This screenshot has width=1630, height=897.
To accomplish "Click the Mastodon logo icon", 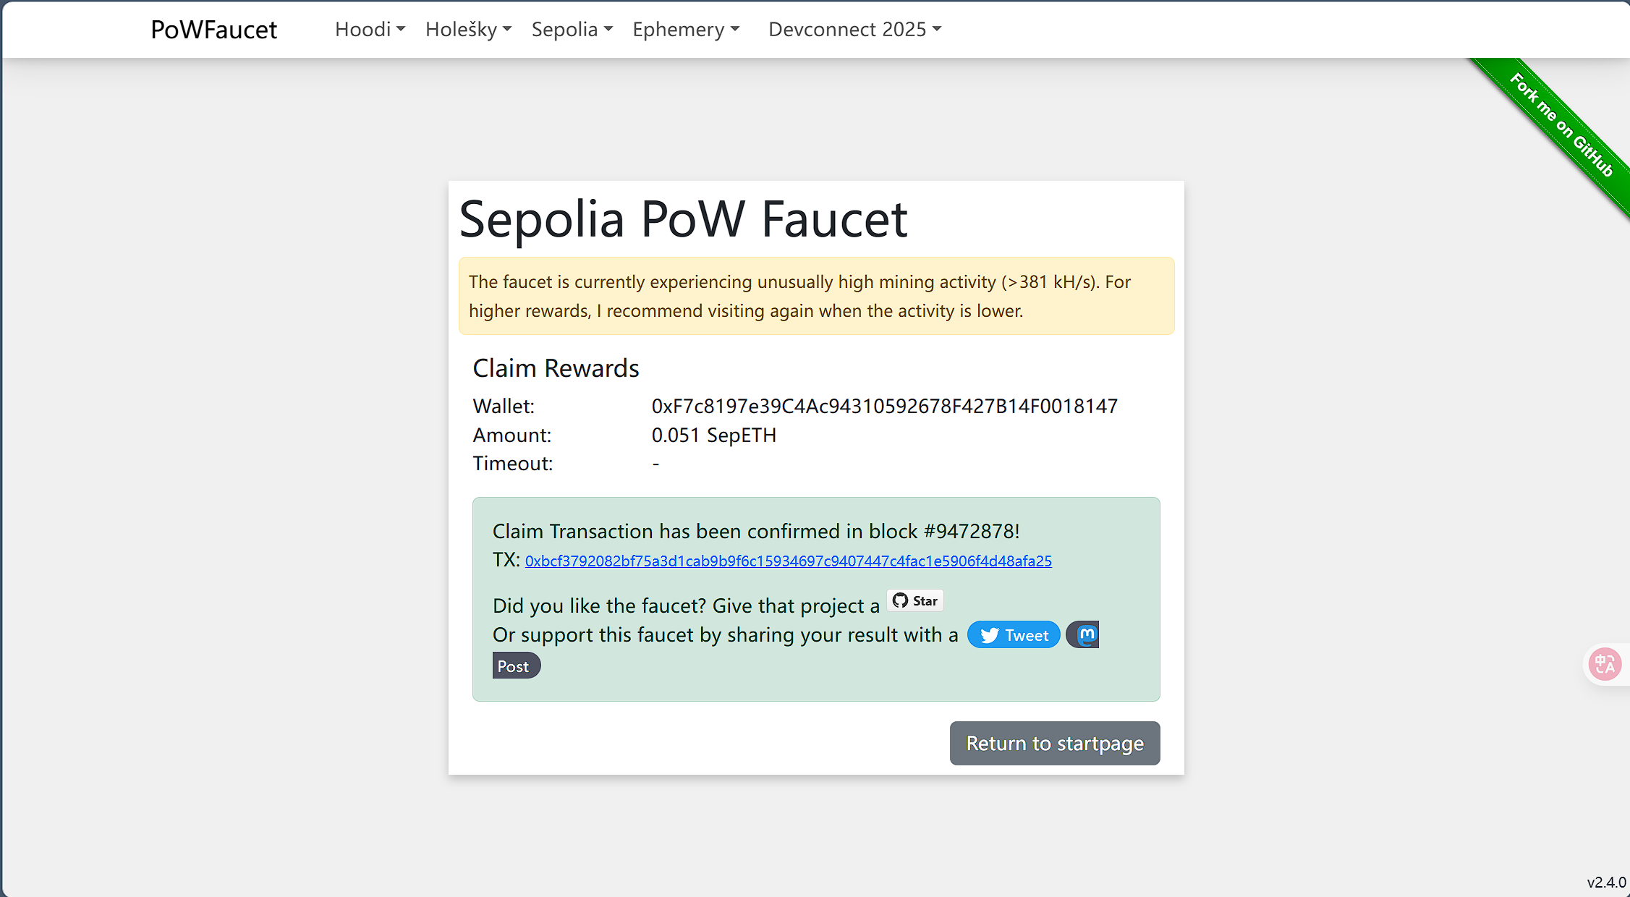I will [x=1085, y=635].
